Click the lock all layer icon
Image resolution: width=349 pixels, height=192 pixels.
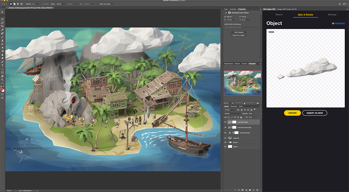pyautogui.click(x=241, y=117)
